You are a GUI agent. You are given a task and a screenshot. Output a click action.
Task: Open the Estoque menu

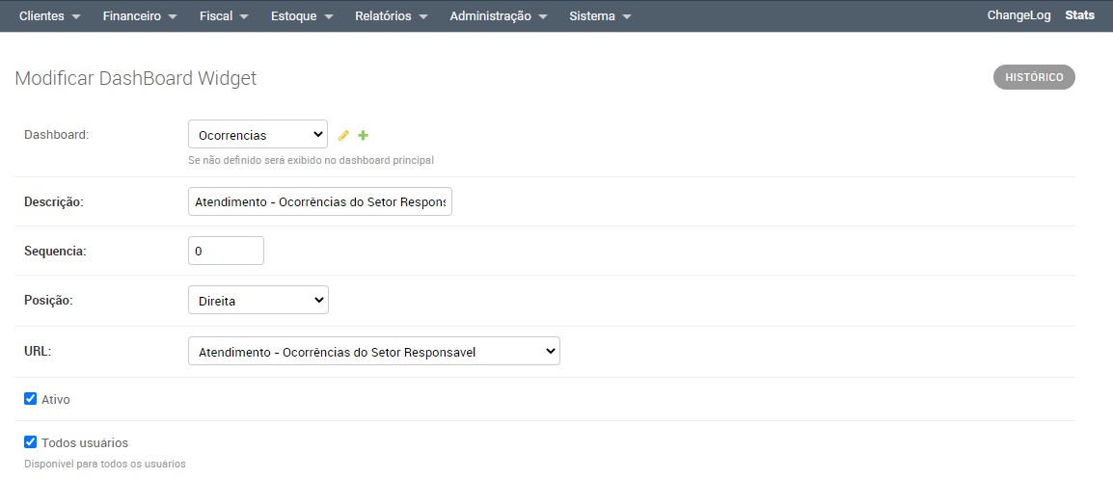(x=302, y=16)
